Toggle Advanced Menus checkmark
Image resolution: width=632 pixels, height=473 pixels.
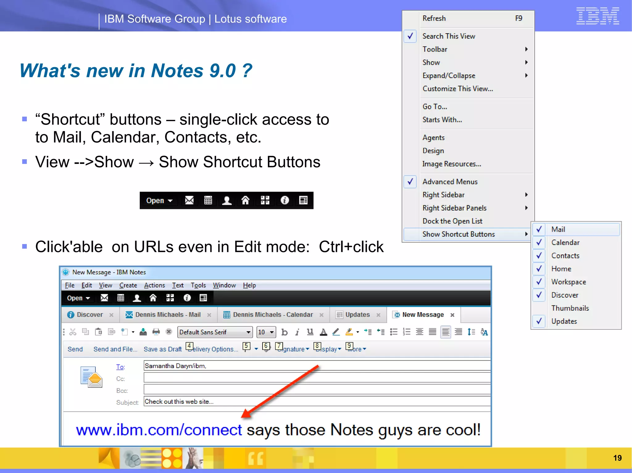point(410,182)
